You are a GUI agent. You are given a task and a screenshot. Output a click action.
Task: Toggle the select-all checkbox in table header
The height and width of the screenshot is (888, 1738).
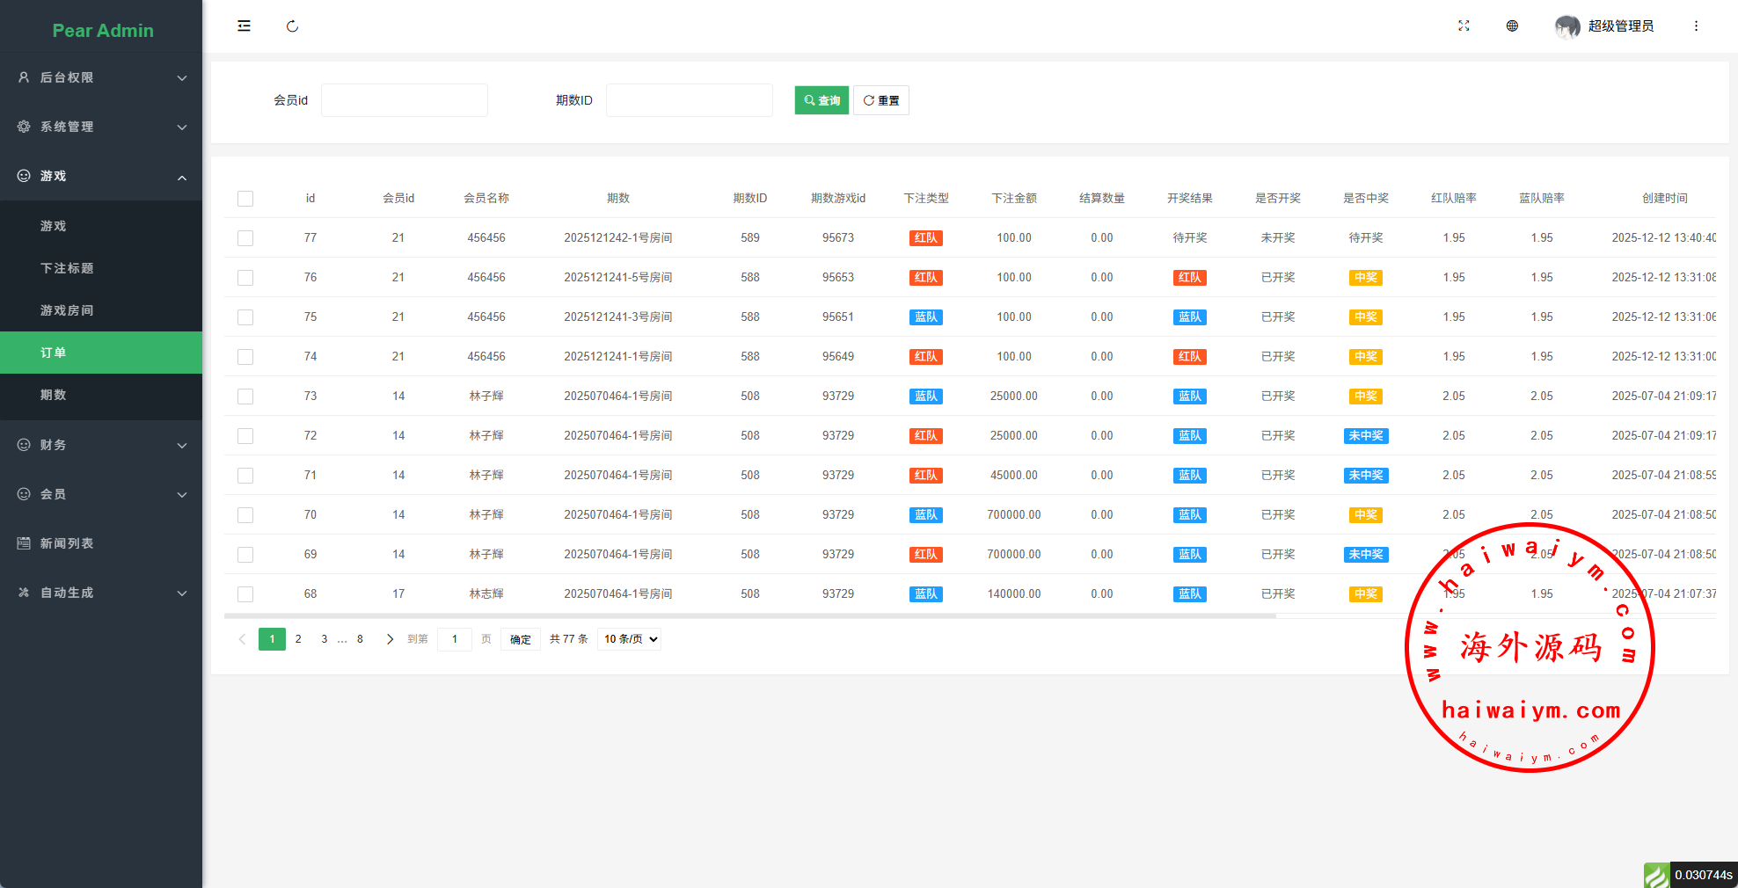click(245, 199)
